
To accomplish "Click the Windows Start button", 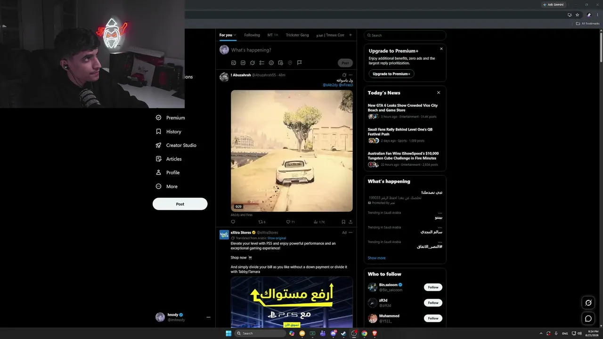I will click(228, 333).
